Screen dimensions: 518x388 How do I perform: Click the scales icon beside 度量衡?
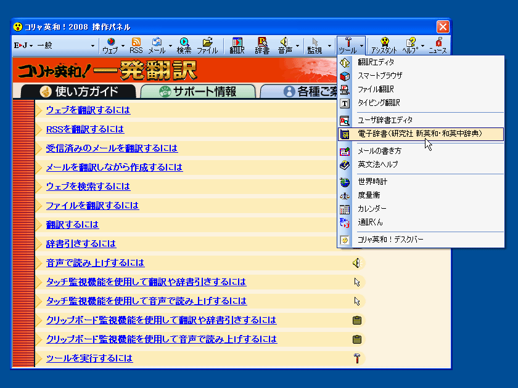point(345,196)
